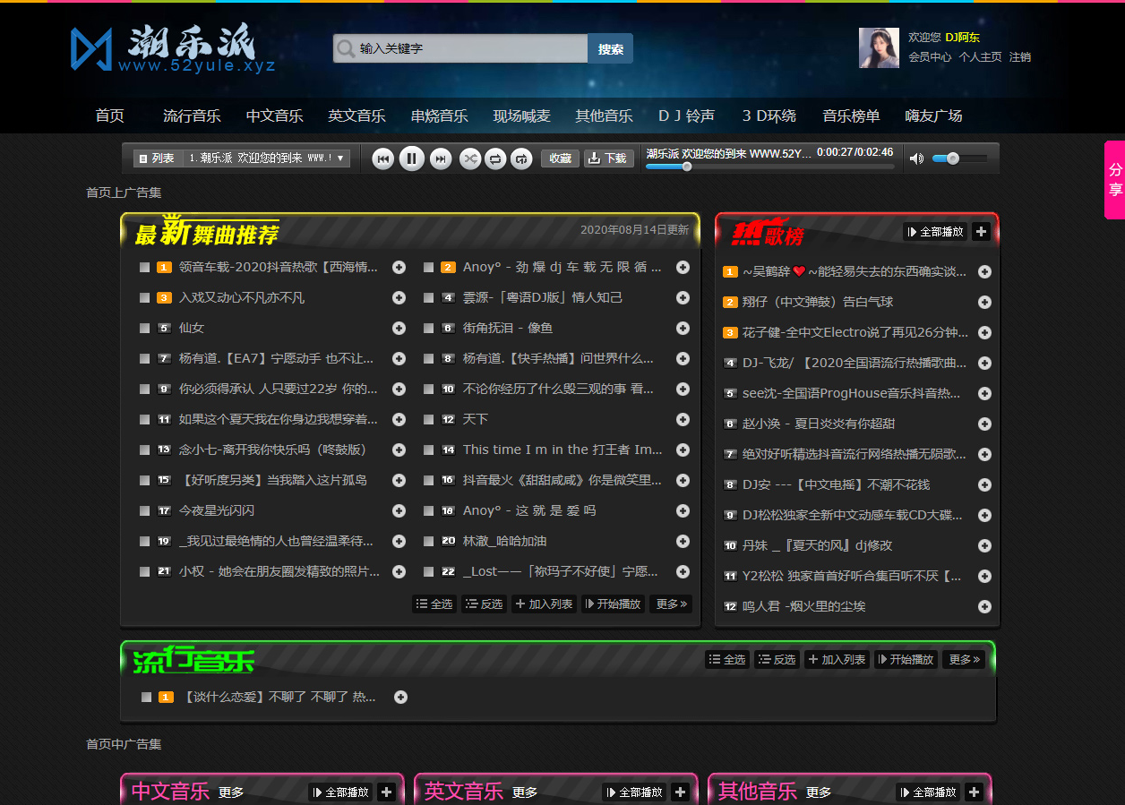Open the playlist track dropdown in player
1125x805 pixels.
pos(340,158)
